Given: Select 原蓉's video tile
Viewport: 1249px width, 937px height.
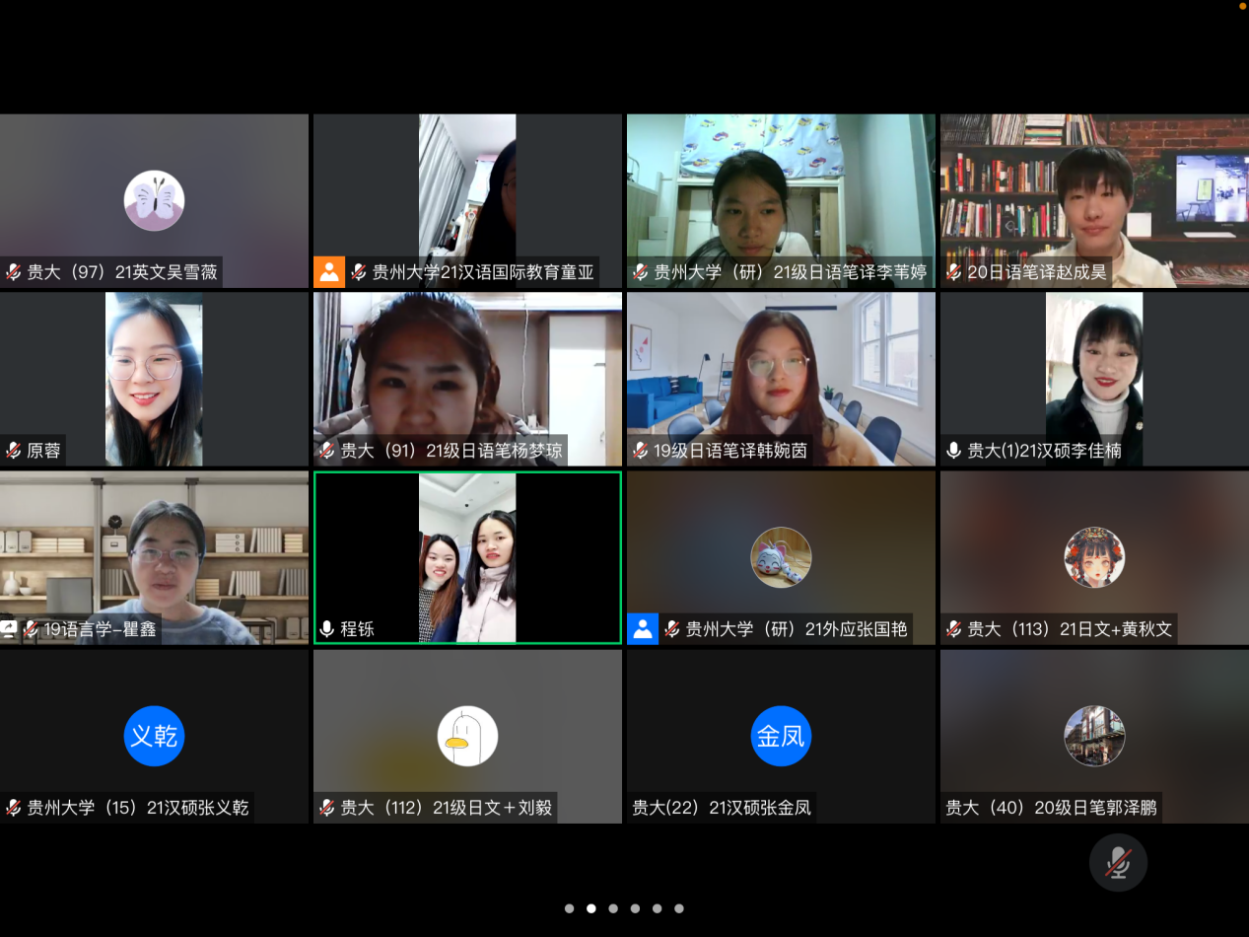Looking at the screenshot, I should pyautogui.click(x=154, y=380).
